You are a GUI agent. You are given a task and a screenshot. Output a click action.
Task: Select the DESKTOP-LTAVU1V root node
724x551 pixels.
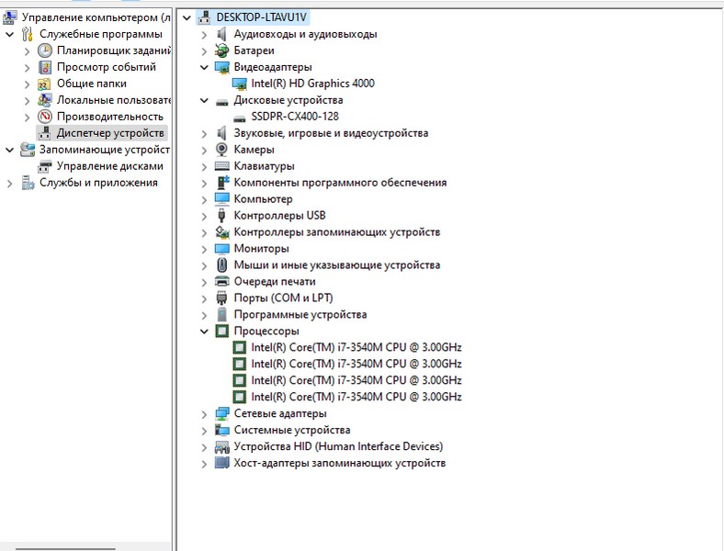(x=262, y=17)
